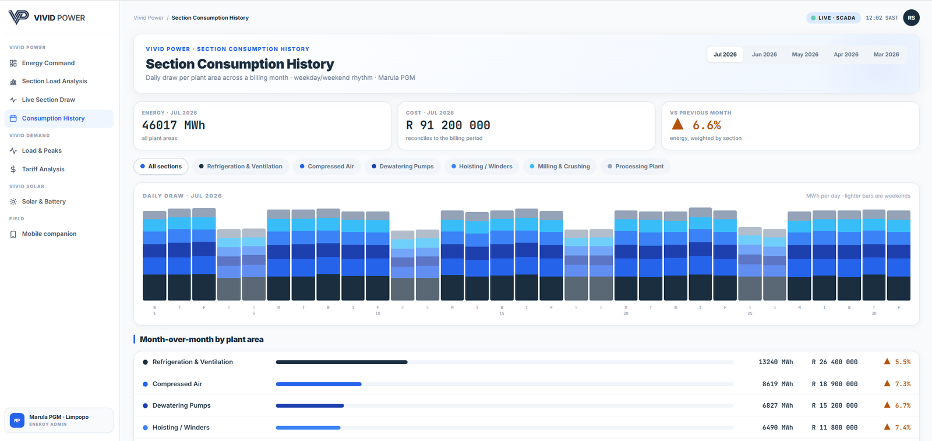
Task: Select the stacked bar for day 30
Action: point(874,255)
